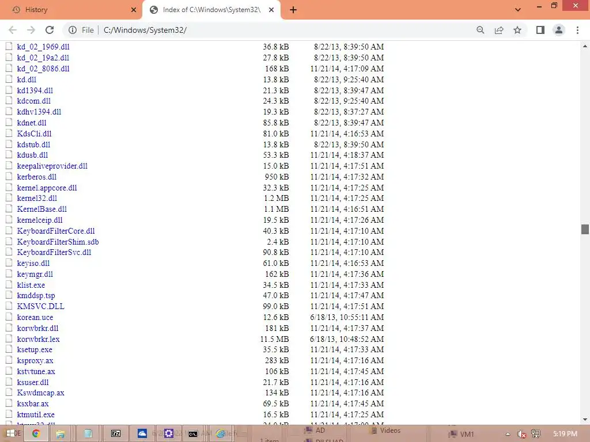Show hidden system tray icons arrow
This screenshot has height=442, width=590.
coord(508,434)
